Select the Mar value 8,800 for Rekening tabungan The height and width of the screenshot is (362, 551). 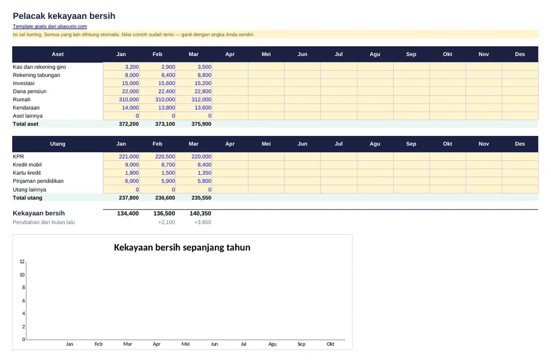[194, 75]
